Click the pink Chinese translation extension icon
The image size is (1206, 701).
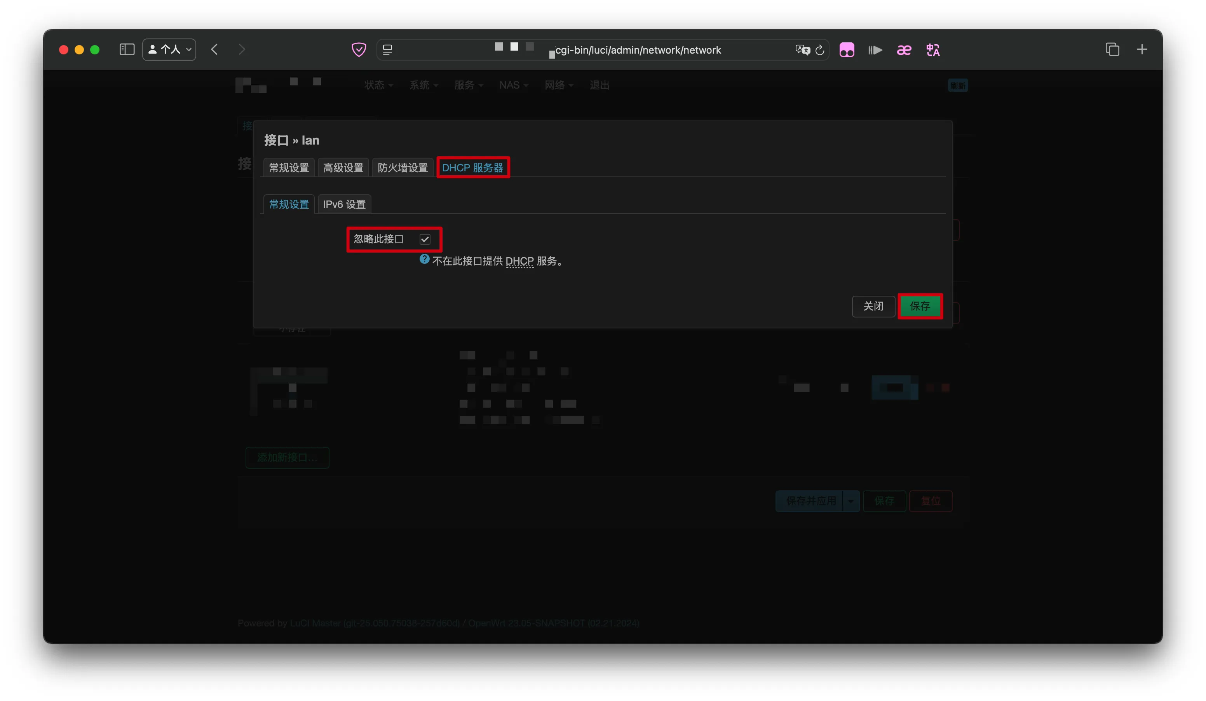click(933, 50)
